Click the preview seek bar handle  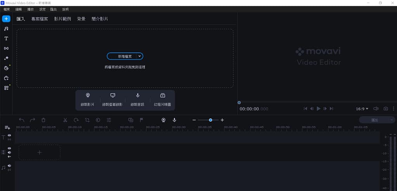point(239,102)
